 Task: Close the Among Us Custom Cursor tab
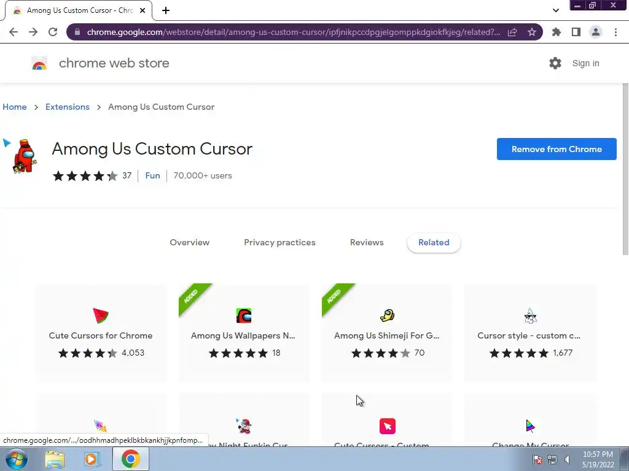click(143, 10)
